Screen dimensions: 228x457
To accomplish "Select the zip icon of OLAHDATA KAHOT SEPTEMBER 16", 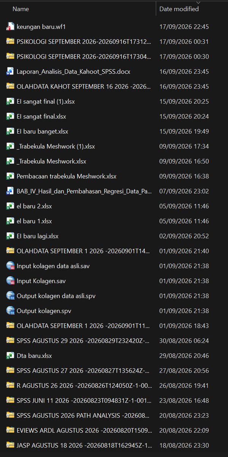I will [10, 86].
